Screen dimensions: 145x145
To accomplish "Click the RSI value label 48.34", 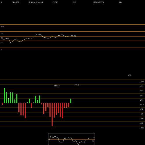I will pyautogui.click(x=73, y=36).
